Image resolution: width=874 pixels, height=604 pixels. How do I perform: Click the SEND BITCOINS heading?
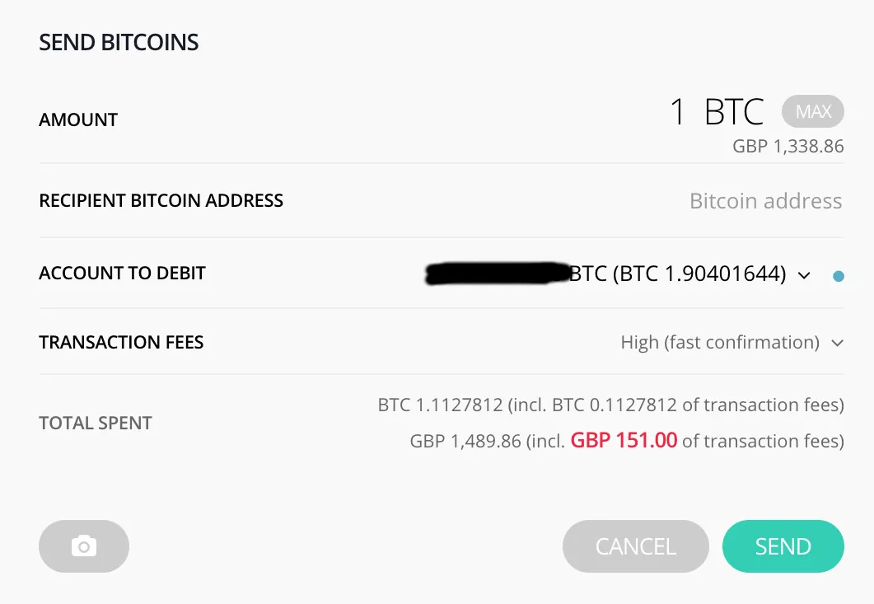119,43
